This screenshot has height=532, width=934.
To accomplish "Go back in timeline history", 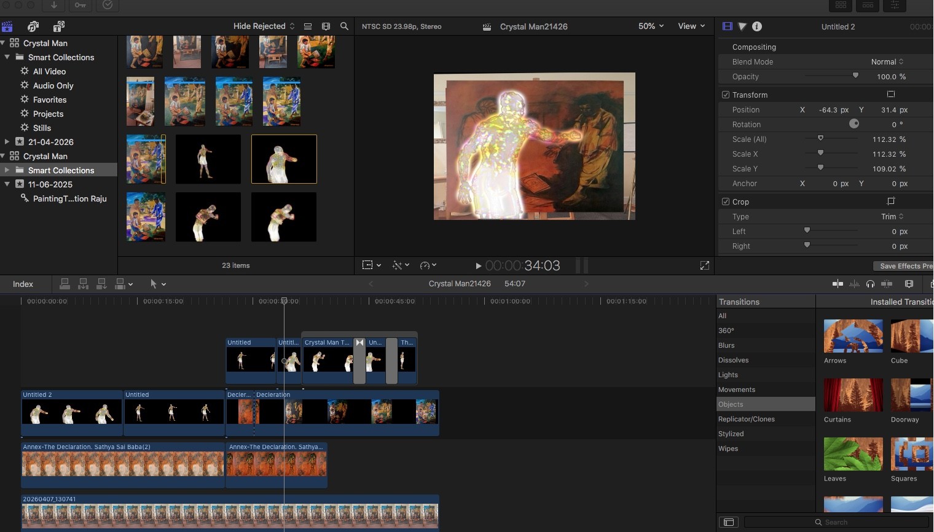I will [371, 284].
